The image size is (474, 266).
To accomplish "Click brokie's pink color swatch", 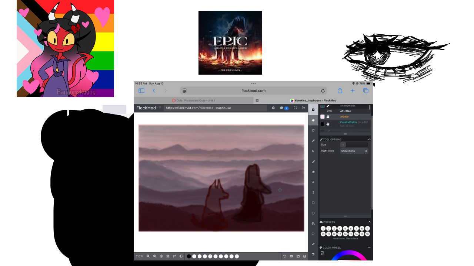I will [322, 117].
